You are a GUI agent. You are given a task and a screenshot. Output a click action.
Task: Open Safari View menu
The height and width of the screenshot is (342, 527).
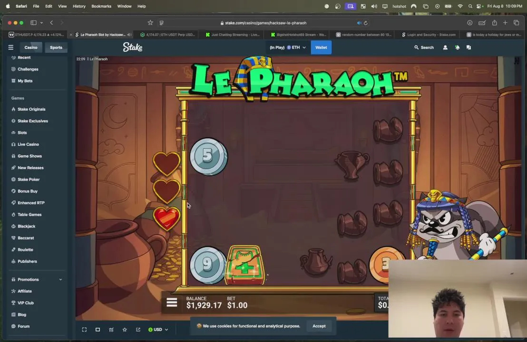coord(62,6)
